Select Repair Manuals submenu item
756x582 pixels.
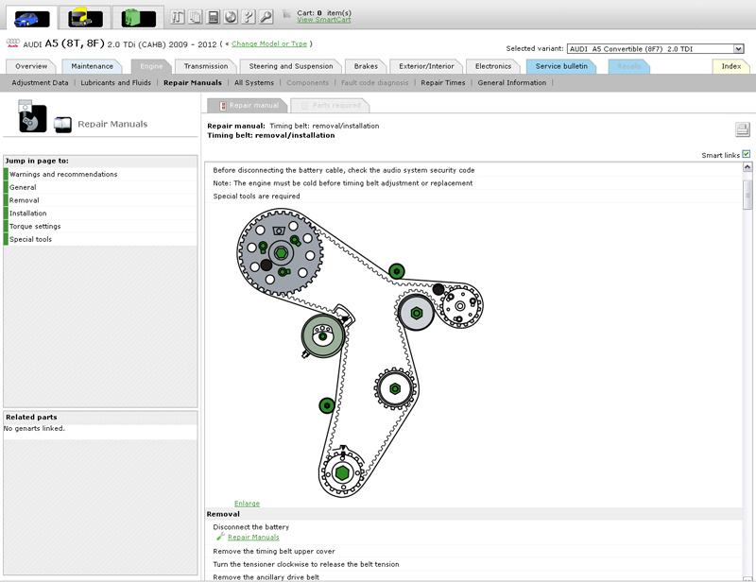[193, 82]
